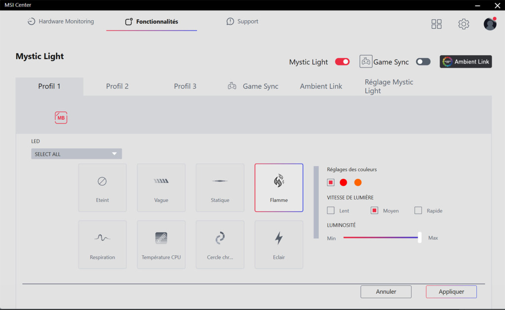This screenshot has width=505, height=310.
Task: Select the Profil 3 tab
Action: click(185, 86)
